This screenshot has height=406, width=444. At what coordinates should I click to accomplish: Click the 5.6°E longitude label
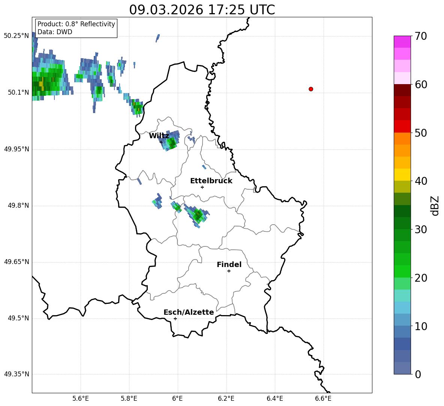[x=81, y=398]
